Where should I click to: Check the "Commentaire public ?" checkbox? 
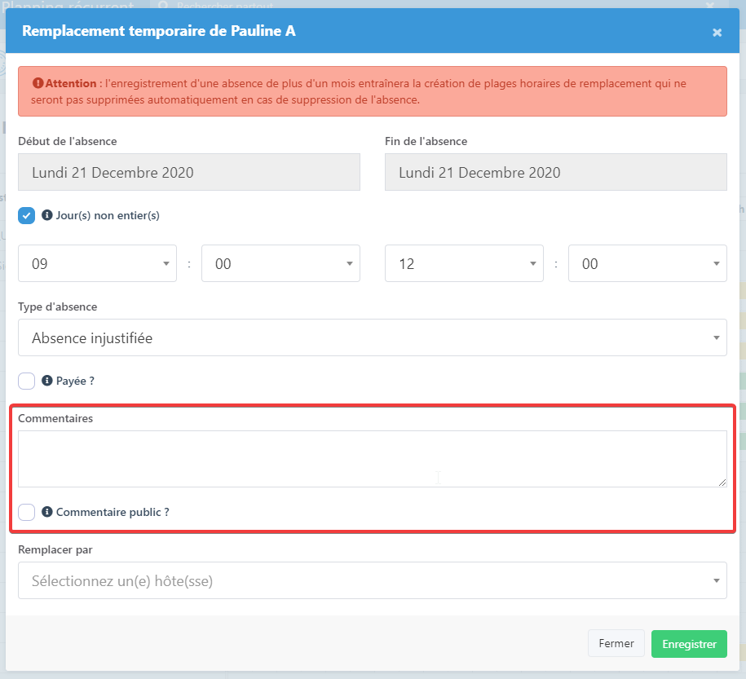click(26, 512)
